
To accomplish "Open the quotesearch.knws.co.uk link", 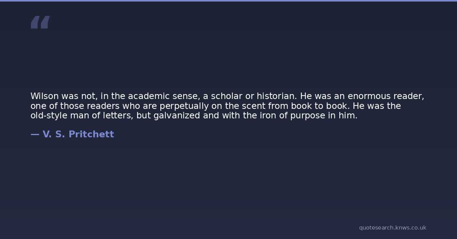I will coord(392,228).
